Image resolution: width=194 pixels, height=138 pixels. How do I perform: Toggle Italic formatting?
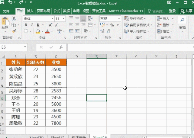[x=32, y=25]
